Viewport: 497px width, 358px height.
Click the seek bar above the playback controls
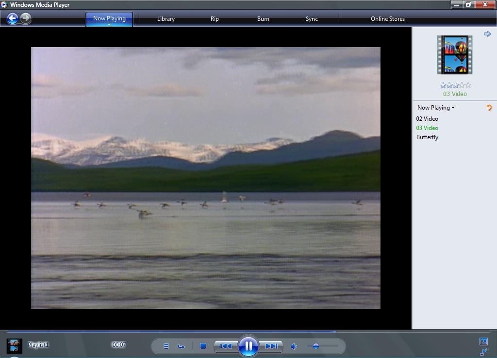coord(248,331)
